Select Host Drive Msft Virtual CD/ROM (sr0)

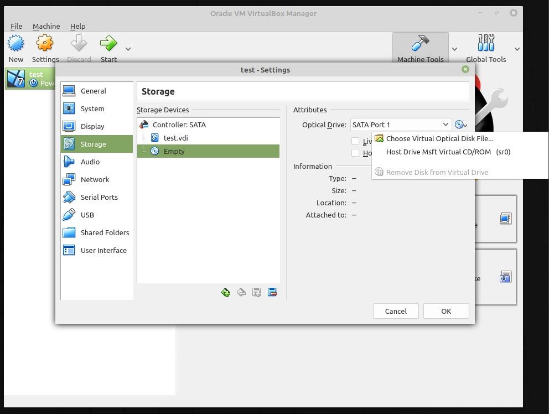[460, 152]
